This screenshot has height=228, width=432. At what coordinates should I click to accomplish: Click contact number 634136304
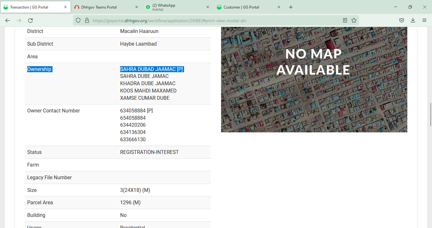[133, 132]
